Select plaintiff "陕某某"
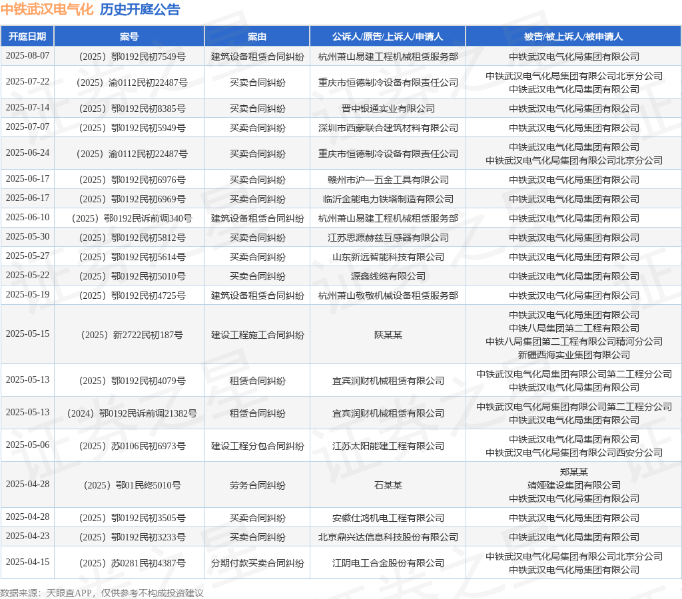Image resolution: width=682 pixels, height=599 pixels. pos(388,335)
